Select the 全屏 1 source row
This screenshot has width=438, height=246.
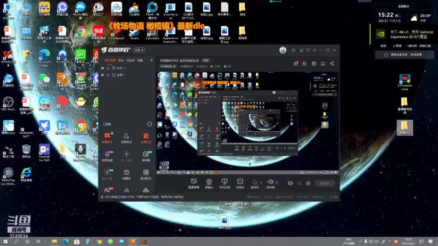tap(127, 75)
